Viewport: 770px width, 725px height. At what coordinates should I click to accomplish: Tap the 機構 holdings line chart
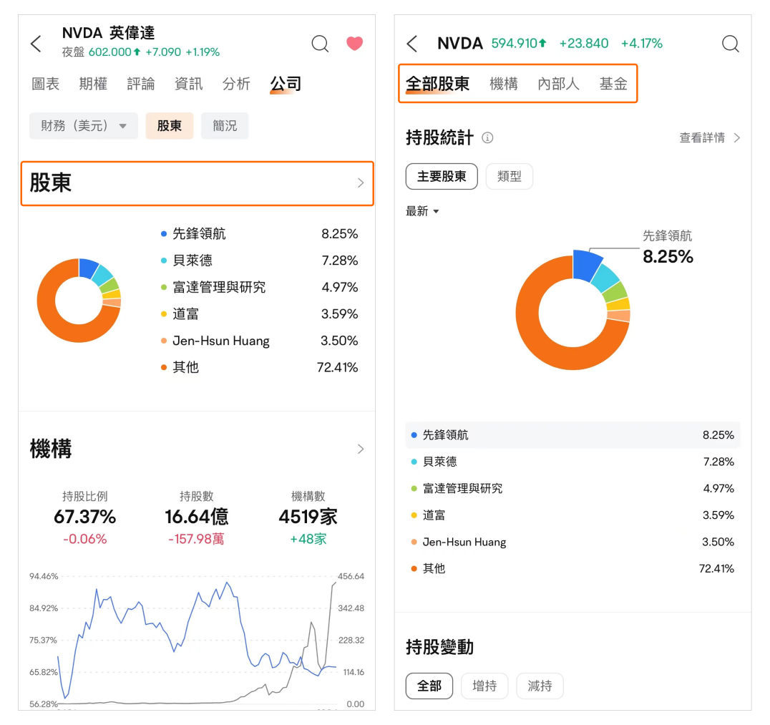pos(196,641)
